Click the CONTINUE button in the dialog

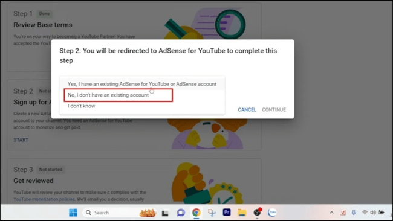click(274, 110)
